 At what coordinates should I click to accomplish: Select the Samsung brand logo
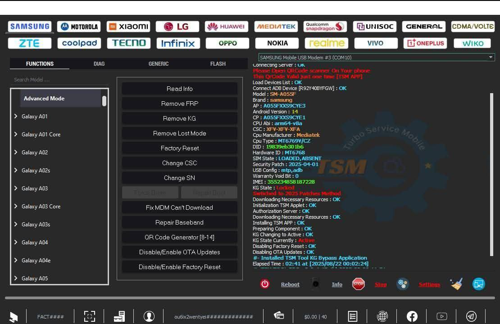point(30,27)
